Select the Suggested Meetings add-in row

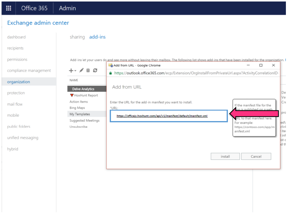[x=87, y=120]
